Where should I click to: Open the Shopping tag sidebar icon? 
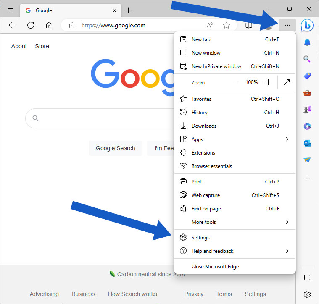(307, 76)
